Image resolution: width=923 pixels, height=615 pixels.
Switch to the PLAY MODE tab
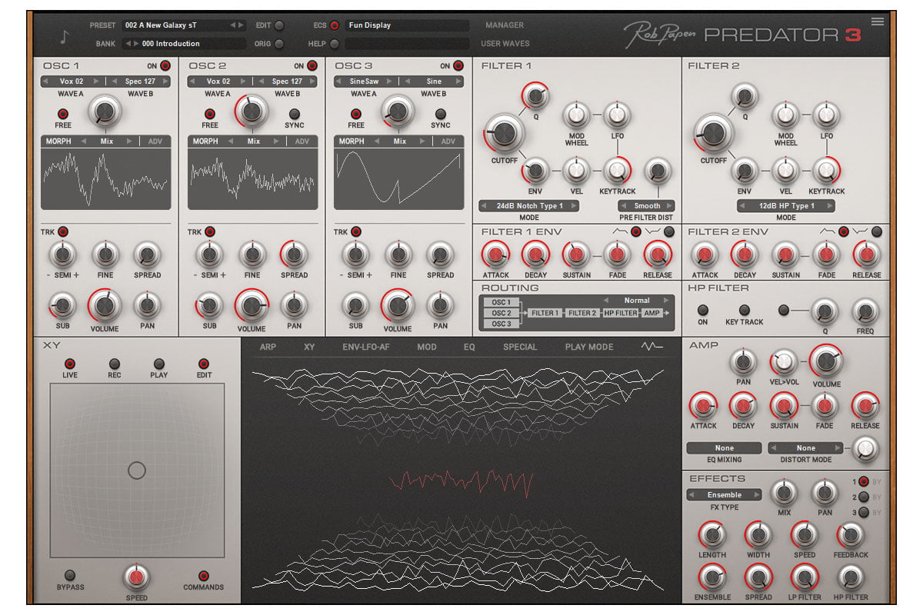click(589, 347)
